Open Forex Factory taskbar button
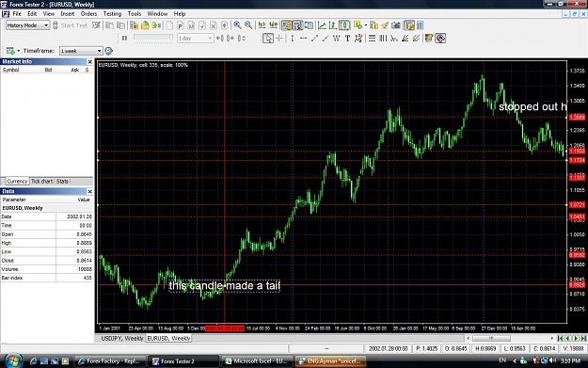 click(109, 361)
